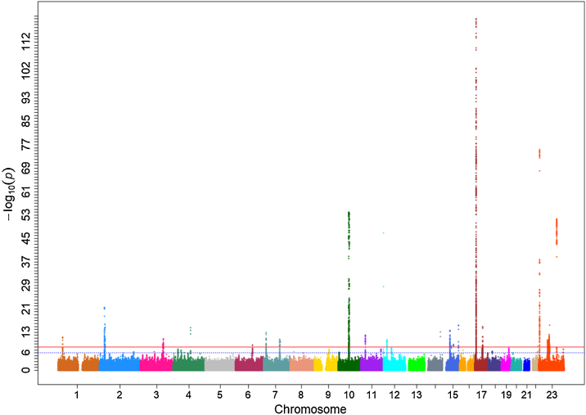Image resolution: width=586 pixels, height=415 pixels.
Task: Click y-axis tick label "0"
Action: pos(26,370)
